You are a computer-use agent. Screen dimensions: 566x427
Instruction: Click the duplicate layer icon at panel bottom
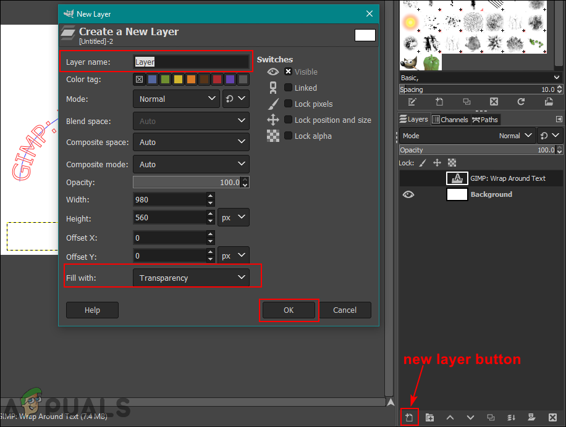[x=491, y=417]
